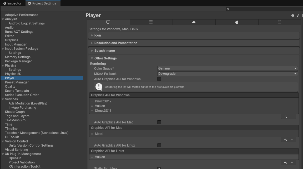Open Tags and Layers settings

pyautogui.click(x=17, y=116)
